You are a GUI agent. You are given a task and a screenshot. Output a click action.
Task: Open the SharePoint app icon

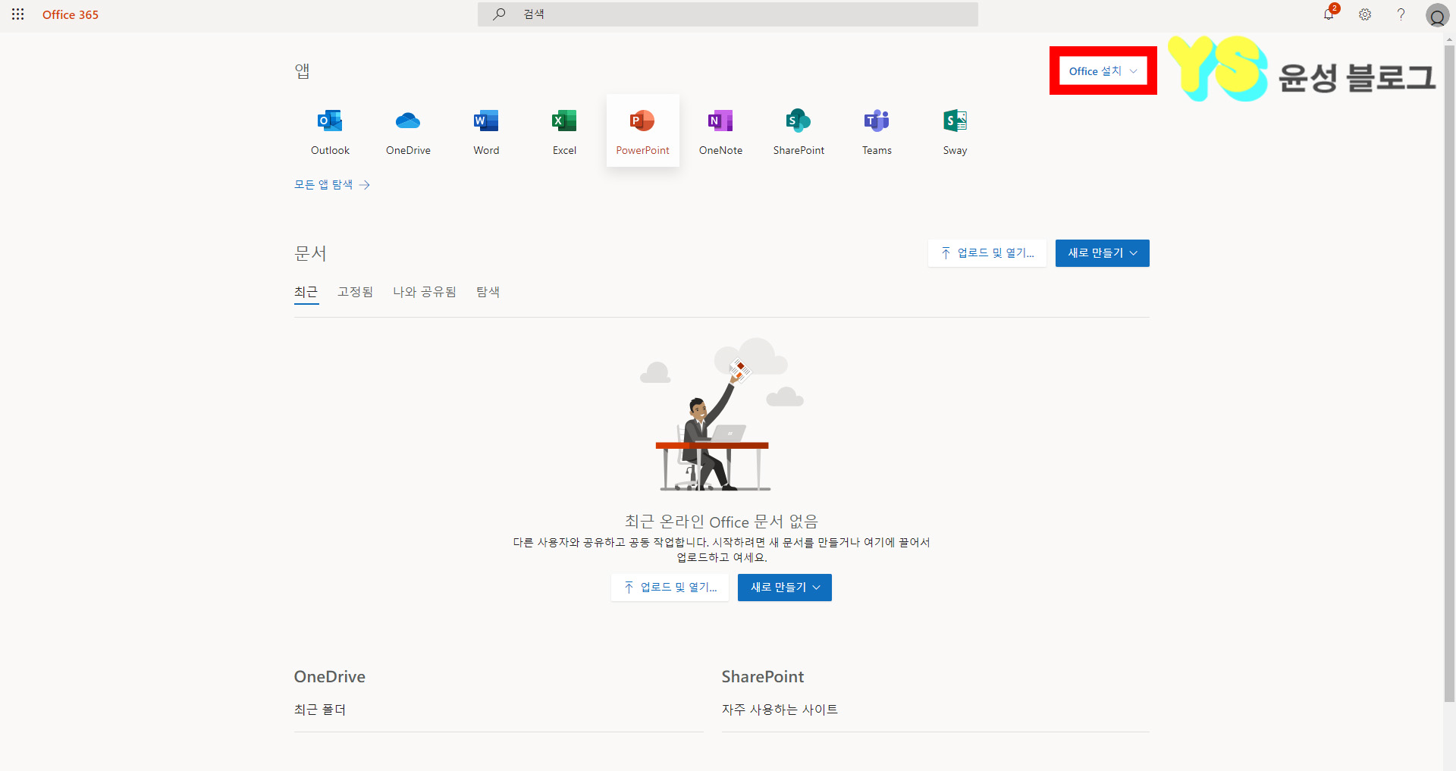pos(799,130)
